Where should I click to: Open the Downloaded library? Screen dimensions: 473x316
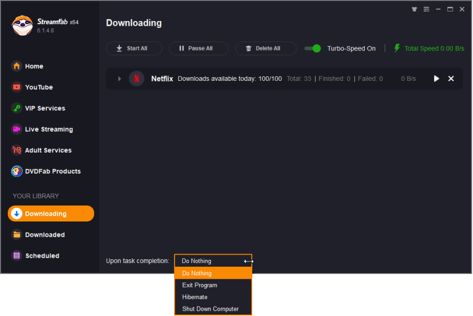coord(38,235)
